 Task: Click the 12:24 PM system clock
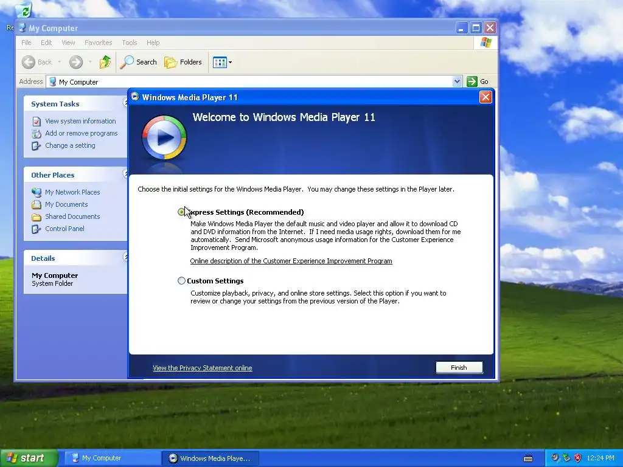click(x=600, y=458)
